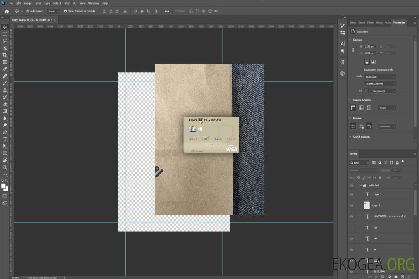Screen dimensions: 419x279
Task: Open the Filter menu
Action: point(67,3)
